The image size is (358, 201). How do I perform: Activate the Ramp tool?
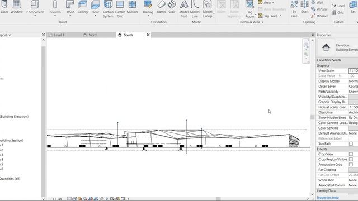click(161, 7)
